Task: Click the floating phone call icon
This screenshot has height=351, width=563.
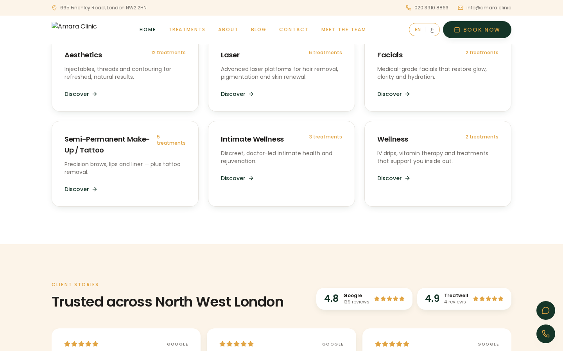Action: pos(546,334)
